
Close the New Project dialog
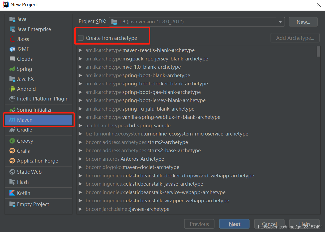[x=319, y=5]
